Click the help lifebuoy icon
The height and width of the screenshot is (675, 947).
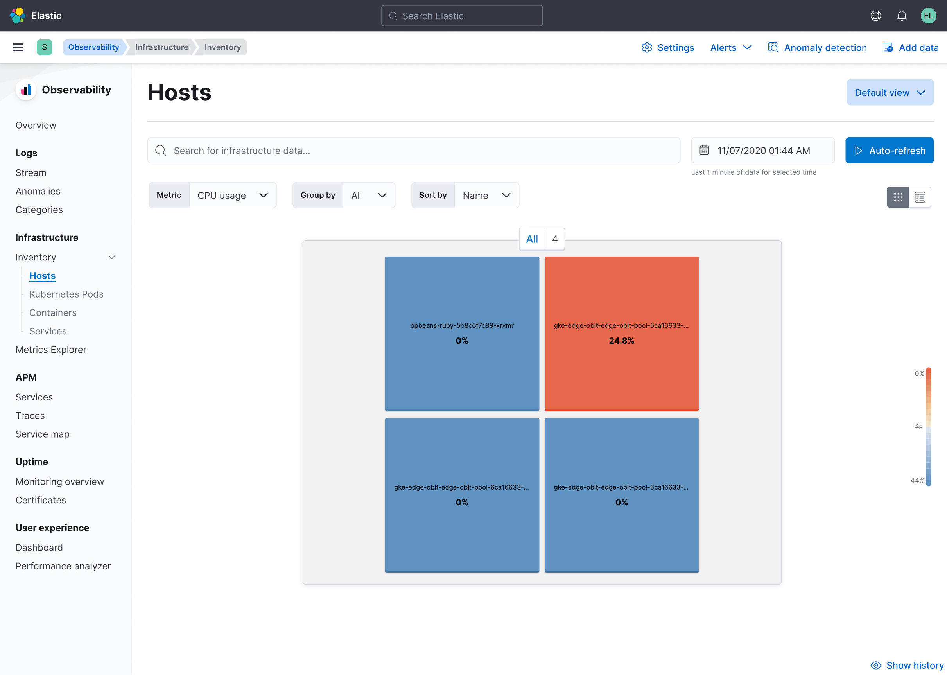pyautogui.click(x=875, y=15)
